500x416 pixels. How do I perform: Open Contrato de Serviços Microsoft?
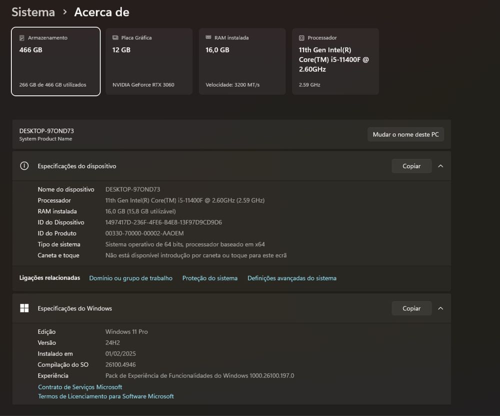pos(80,387)
